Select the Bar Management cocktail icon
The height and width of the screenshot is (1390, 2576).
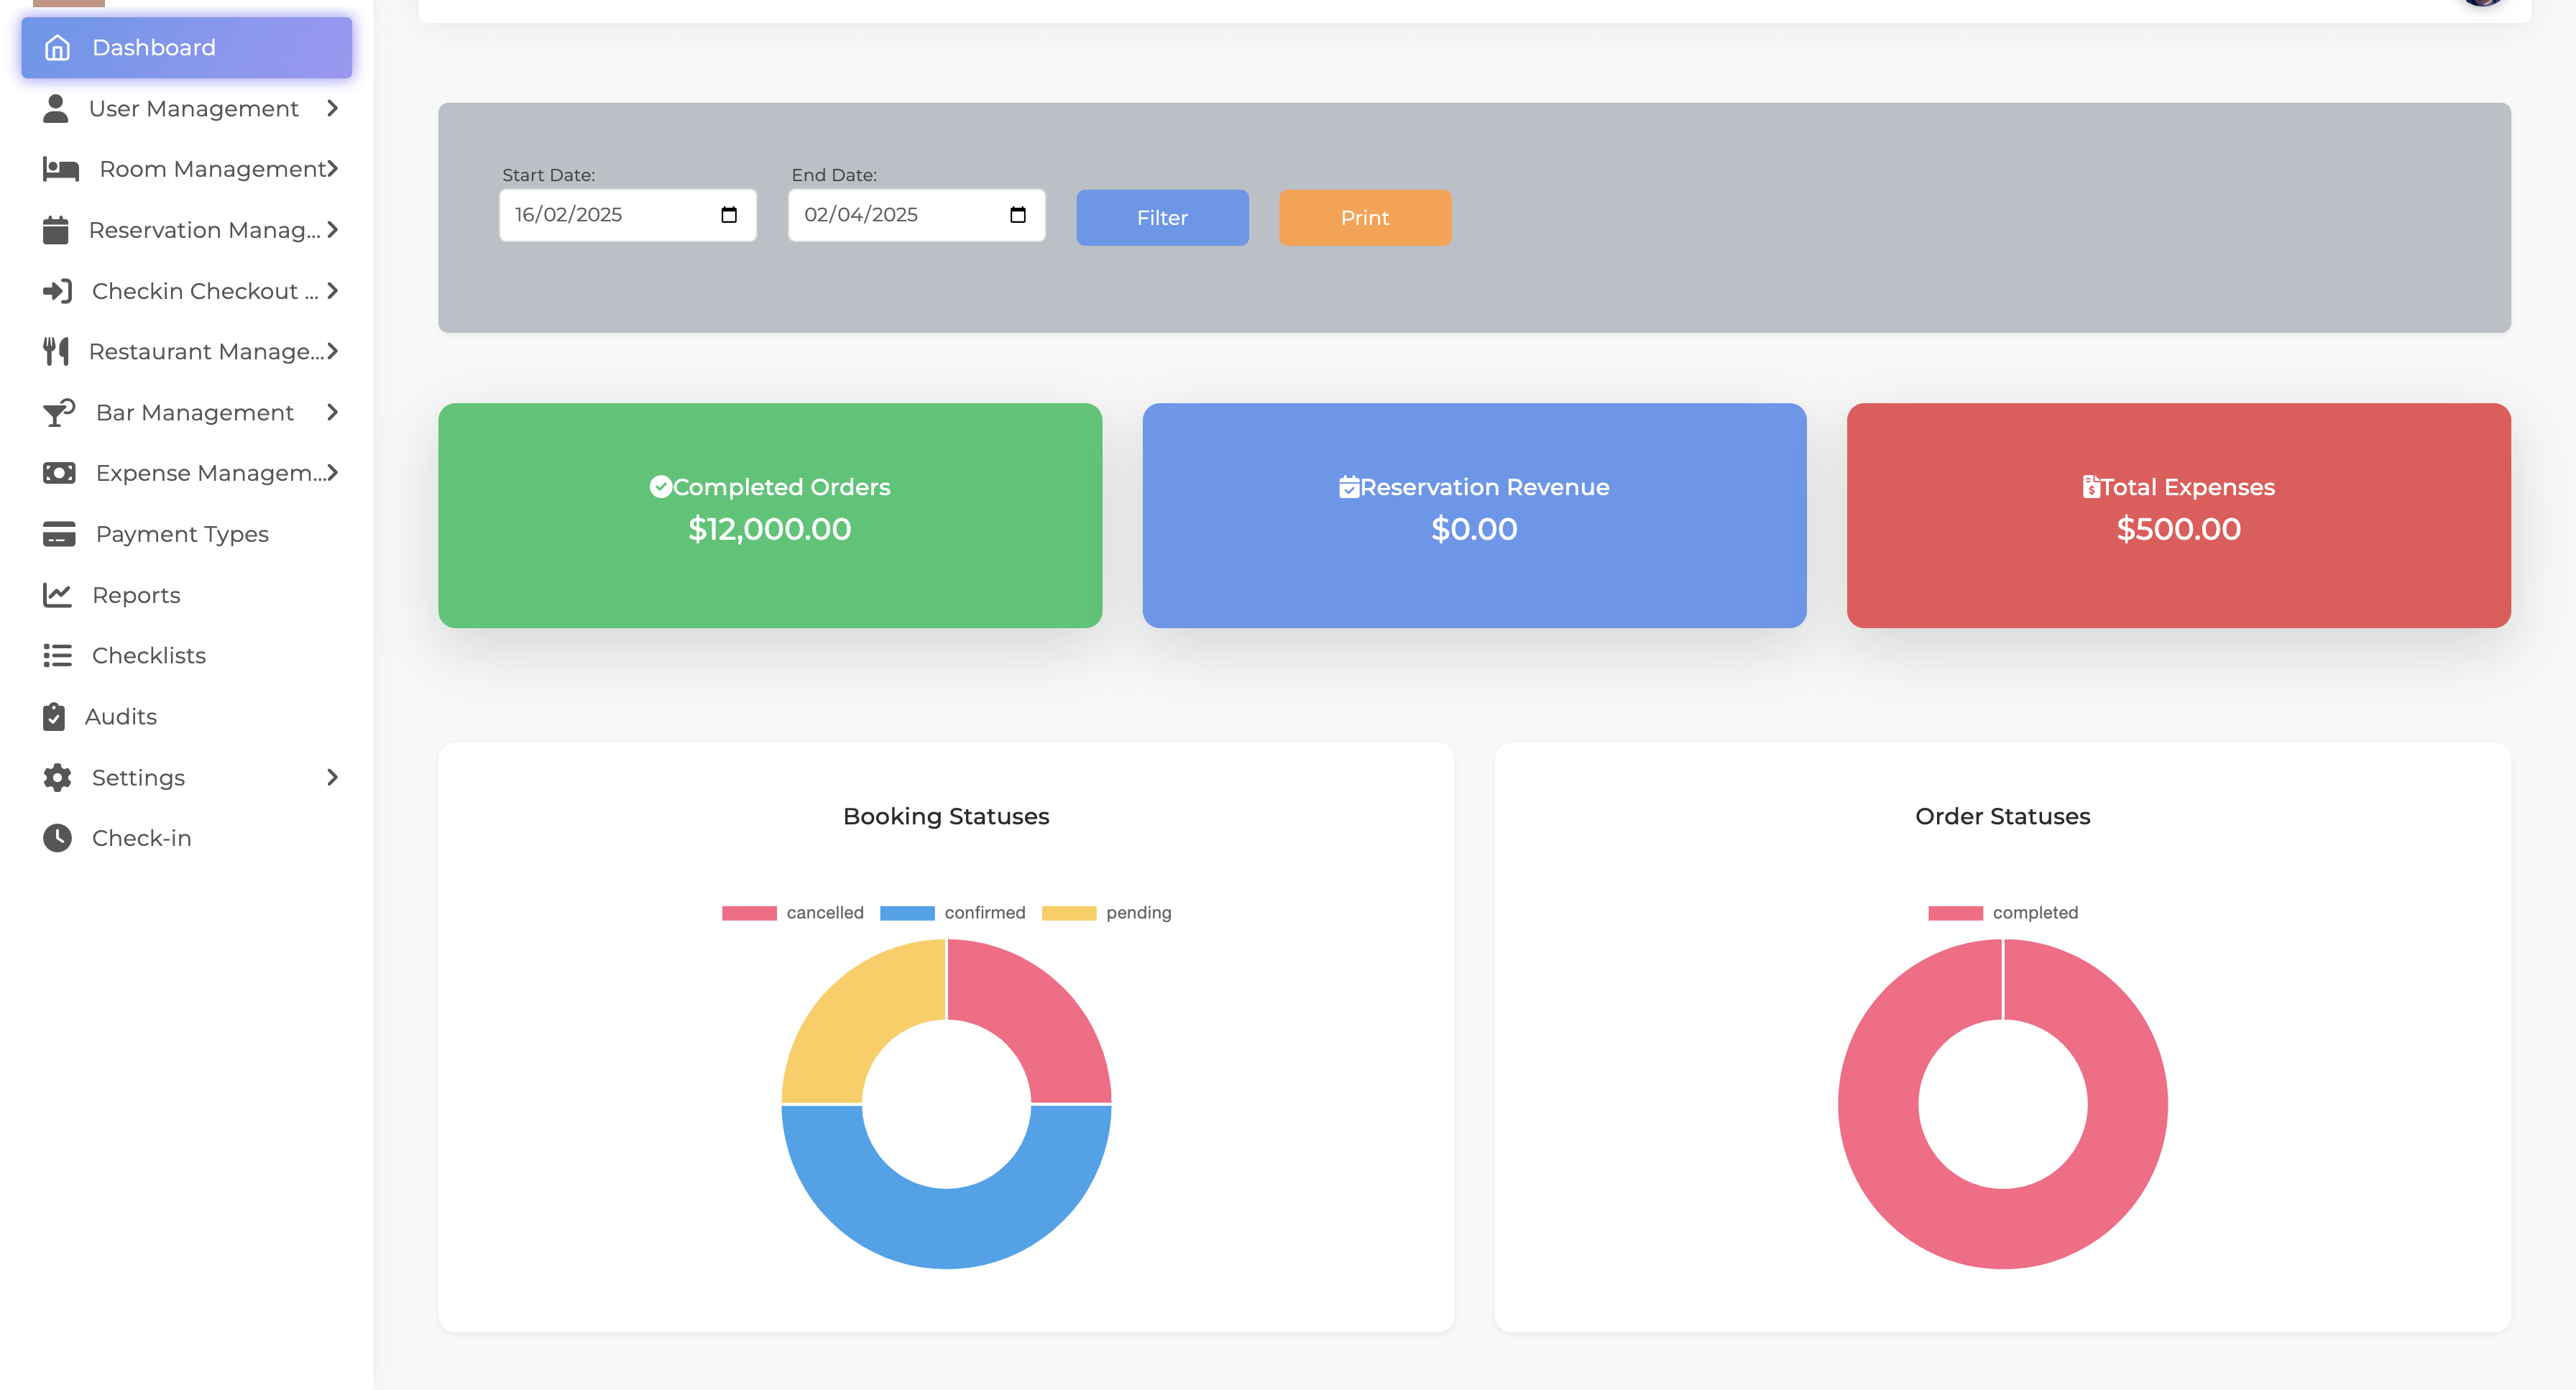[57, 412]
